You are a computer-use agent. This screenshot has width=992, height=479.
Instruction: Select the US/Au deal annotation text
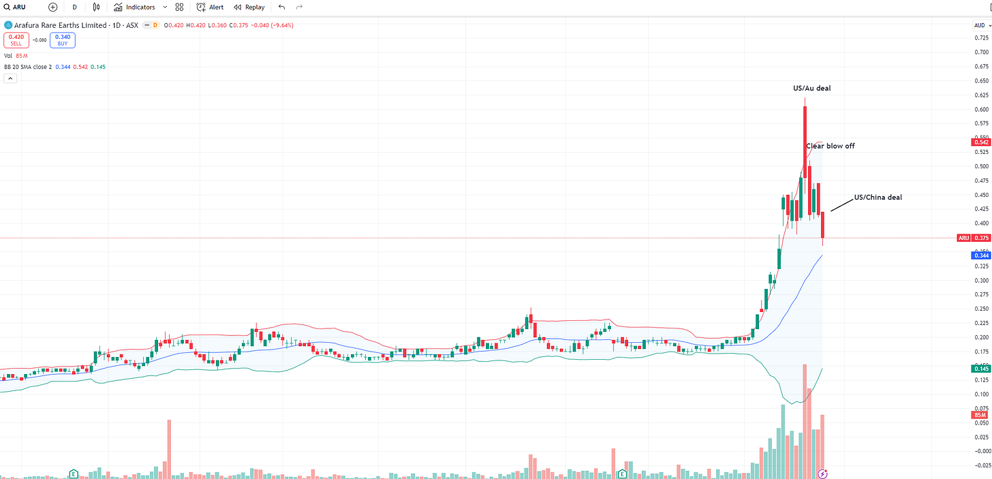pyautogui.click(x=812, y=88)
